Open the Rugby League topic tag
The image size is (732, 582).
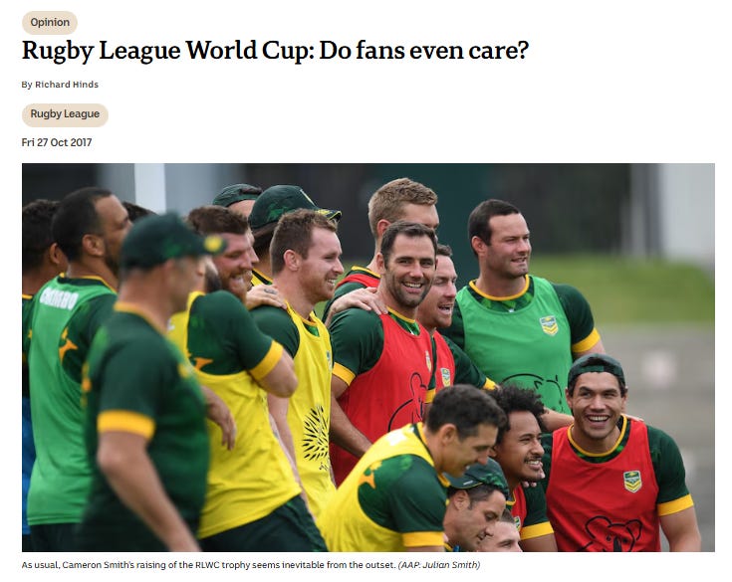[65, 114]
